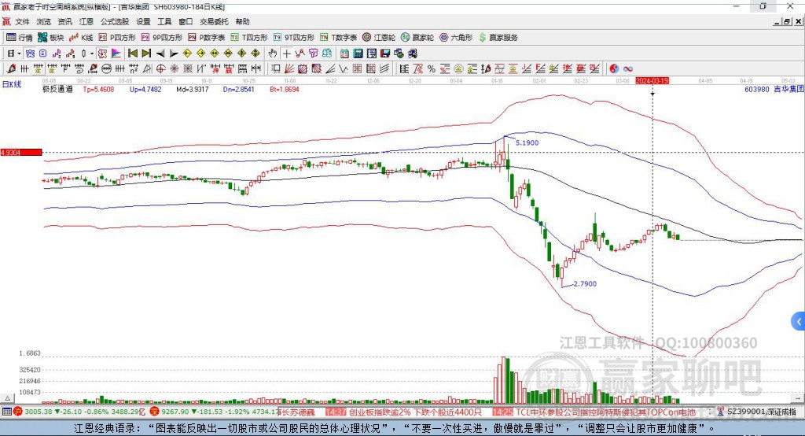Open the 六角形 hexagon tool
Image resolution: width=805 pixels, height=436 pixels.
[455, 38]
